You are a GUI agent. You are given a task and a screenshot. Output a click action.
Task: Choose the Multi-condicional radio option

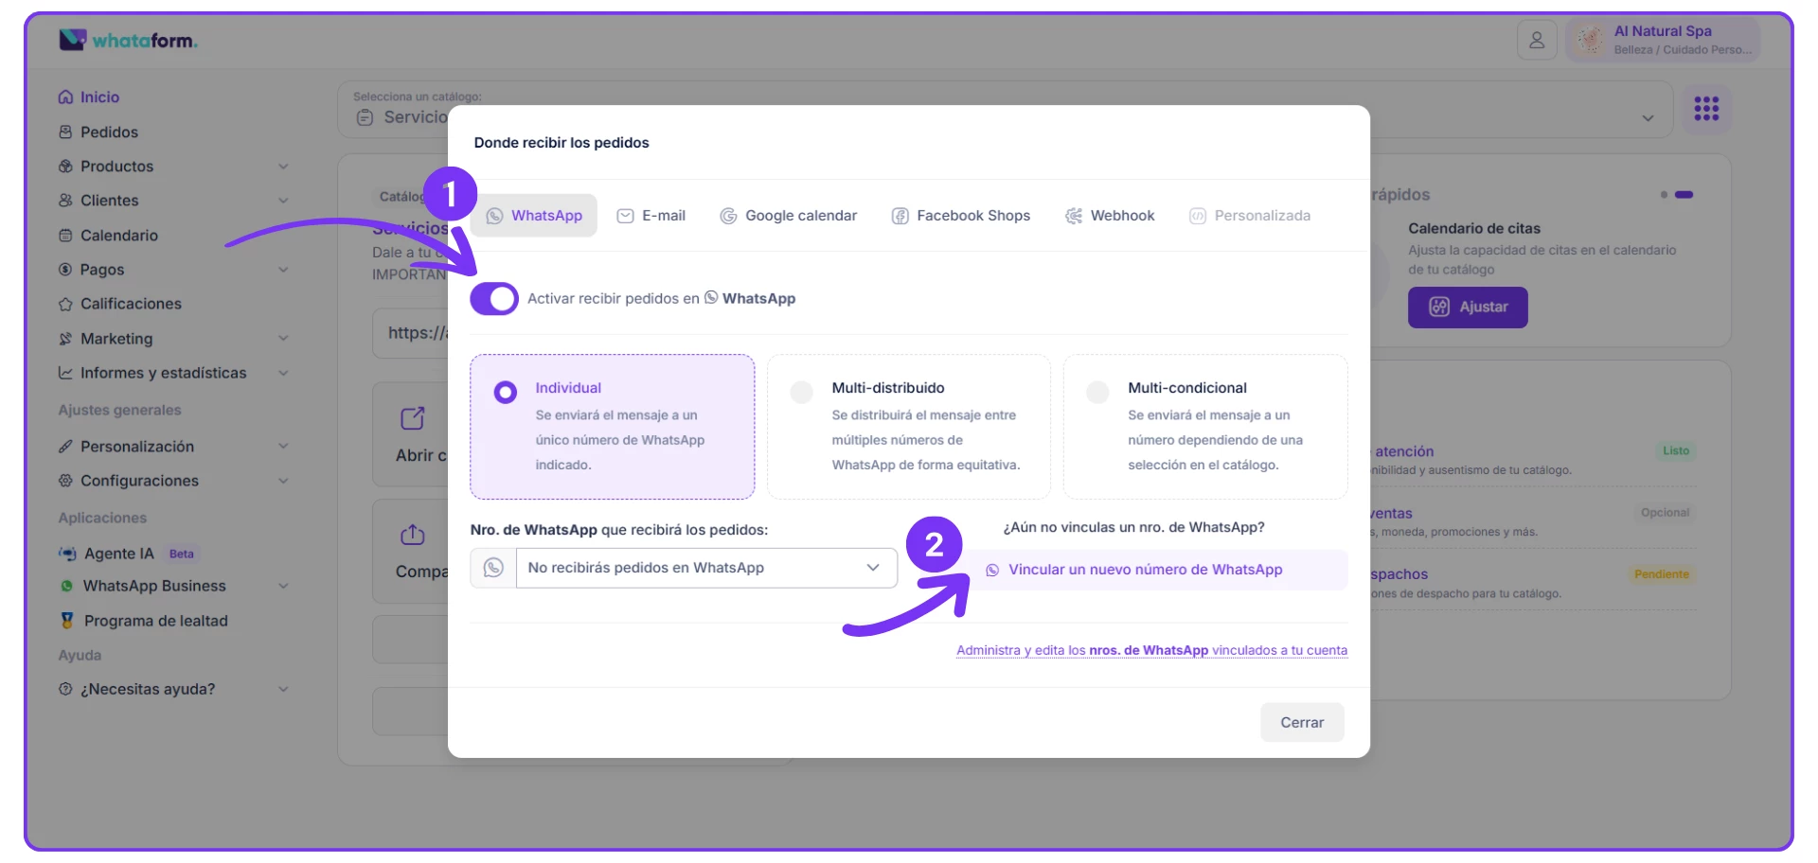(x=1097, y=392)
